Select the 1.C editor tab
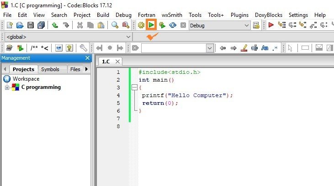334x186 pixels. click(106, 62)
